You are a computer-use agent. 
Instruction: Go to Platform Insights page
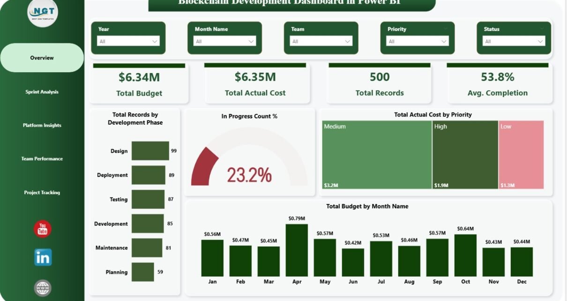point(42,125)
